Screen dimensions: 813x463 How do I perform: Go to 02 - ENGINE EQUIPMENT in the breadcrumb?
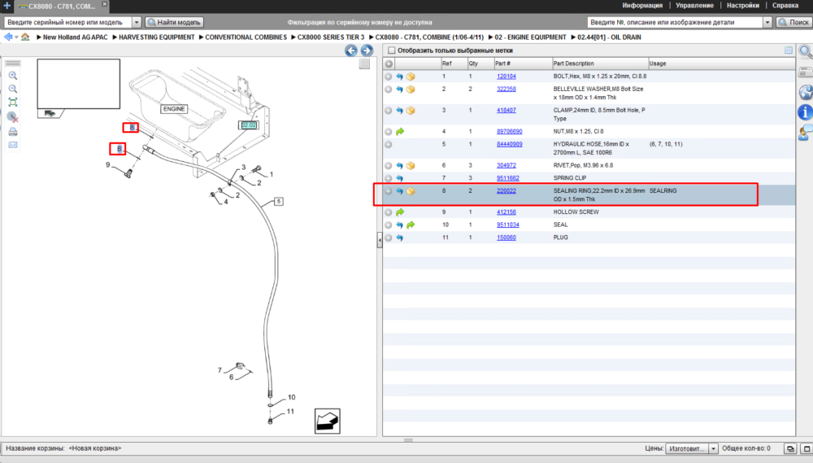click(x=530, y=37)
